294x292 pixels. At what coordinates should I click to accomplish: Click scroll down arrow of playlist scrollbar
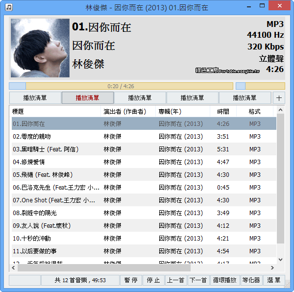pos(281,260)
